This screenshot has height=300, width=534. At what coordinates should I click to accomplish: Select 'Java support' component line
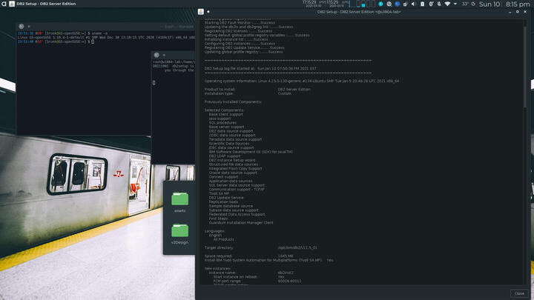point(220,119)
